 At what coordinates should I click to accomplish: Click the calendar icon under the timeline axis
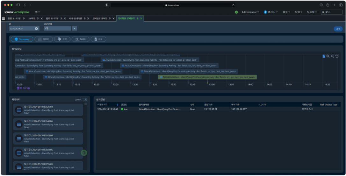pyautogui.click(x=18, y=88)
